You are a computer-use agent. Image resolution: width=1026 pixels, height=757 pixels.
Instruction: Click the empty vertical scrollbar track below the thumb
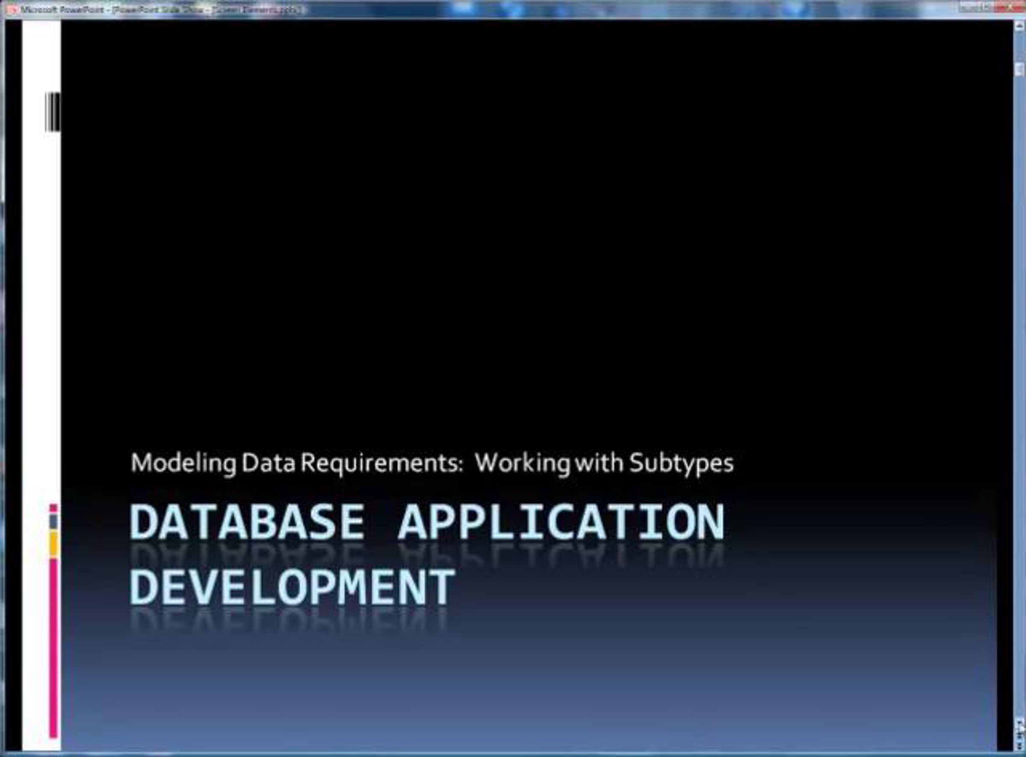point(1019,367)
